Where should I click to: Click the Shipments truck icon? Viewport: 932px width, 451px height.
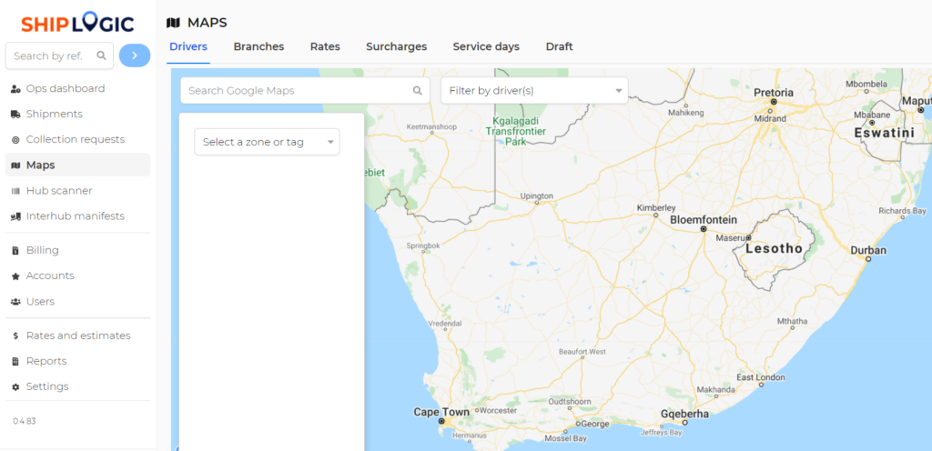tap(15, 115)
